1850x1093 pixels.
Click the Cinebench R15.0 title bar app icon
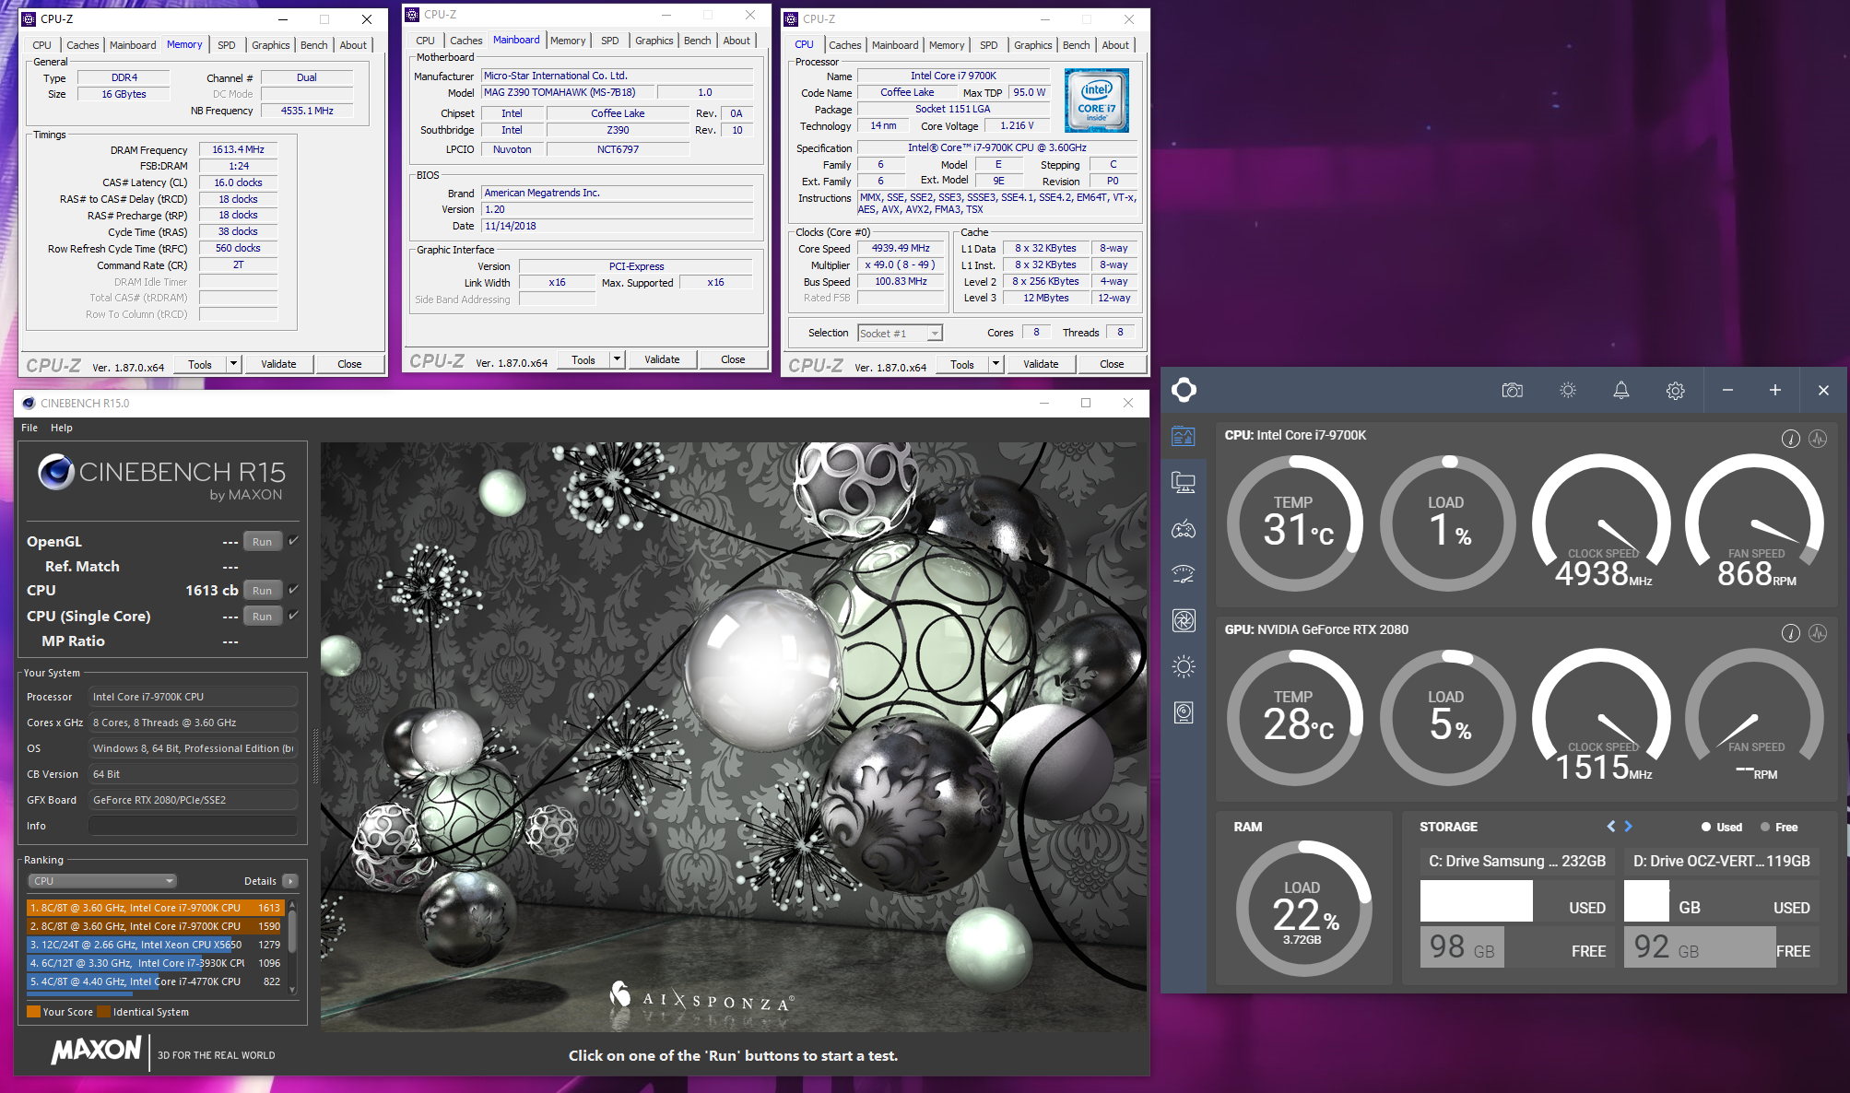(29, 403)
